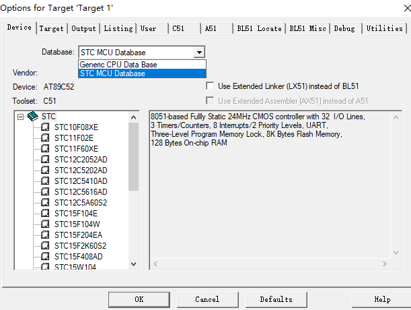Click device list scrollbar down arrow
The image size is (411, 310).
[x=133, y=264]
